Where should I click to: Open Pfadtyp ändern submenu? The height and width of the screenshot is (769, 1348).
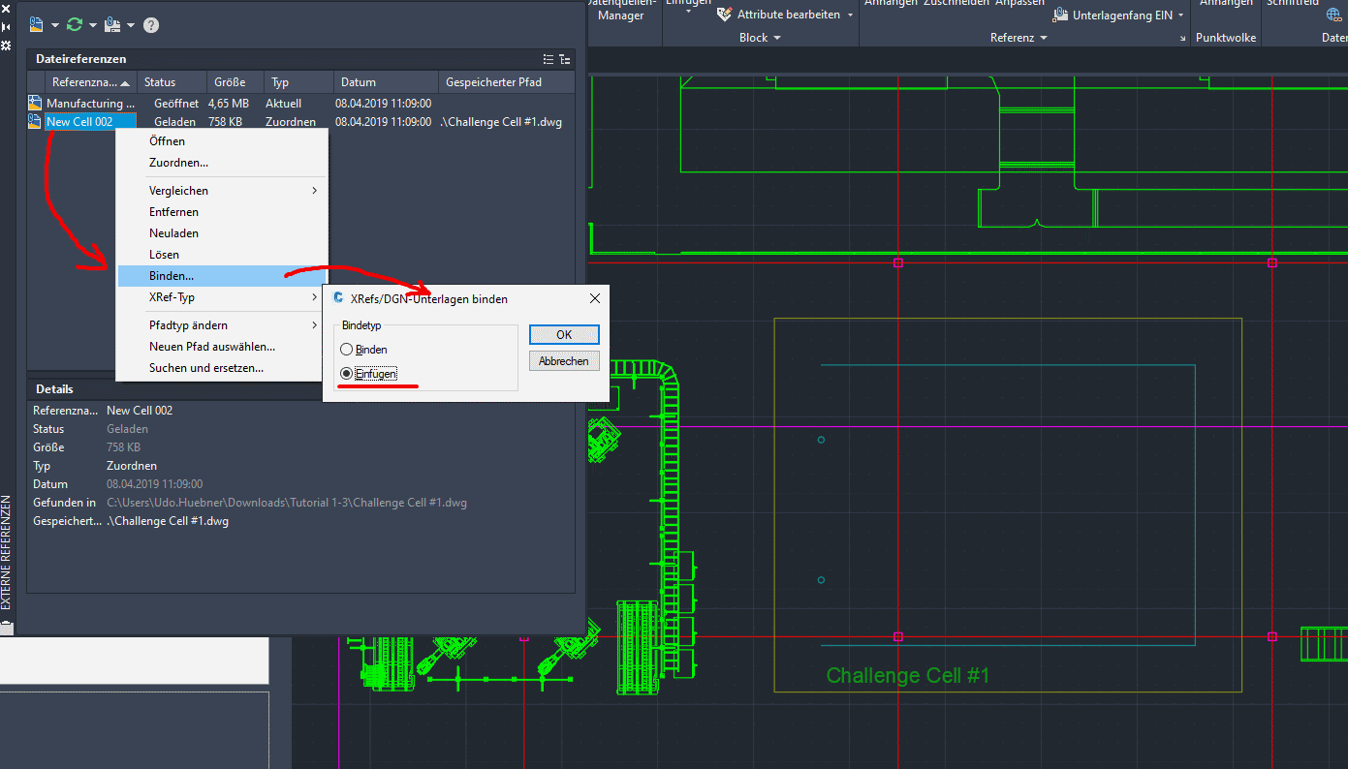pyautogui.click(x=222, y=325)
